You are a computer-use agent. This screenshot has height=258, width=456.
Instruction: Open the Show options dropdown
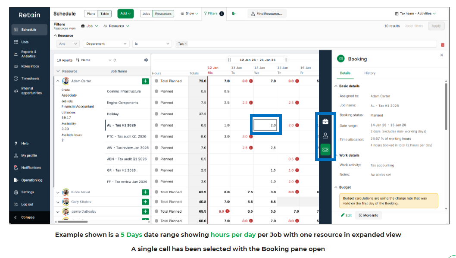189,13
